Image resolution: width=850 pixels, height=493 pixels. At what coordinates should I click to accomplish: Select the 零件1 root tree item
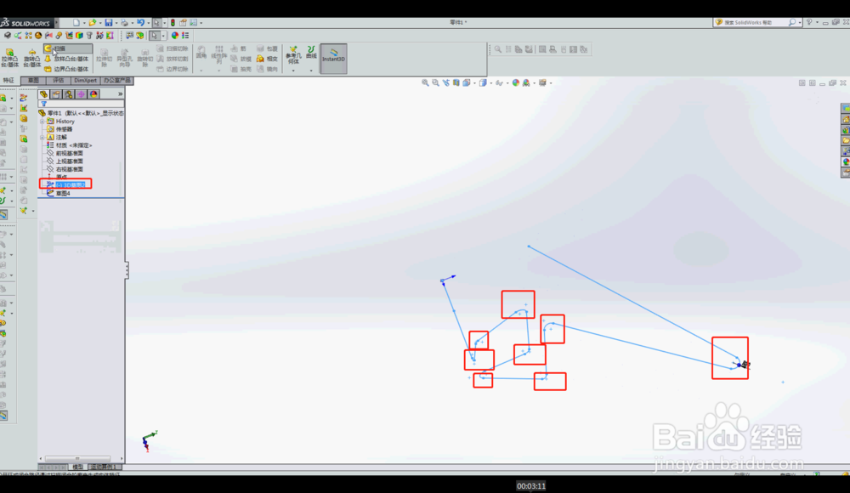[x=82, y=113]
